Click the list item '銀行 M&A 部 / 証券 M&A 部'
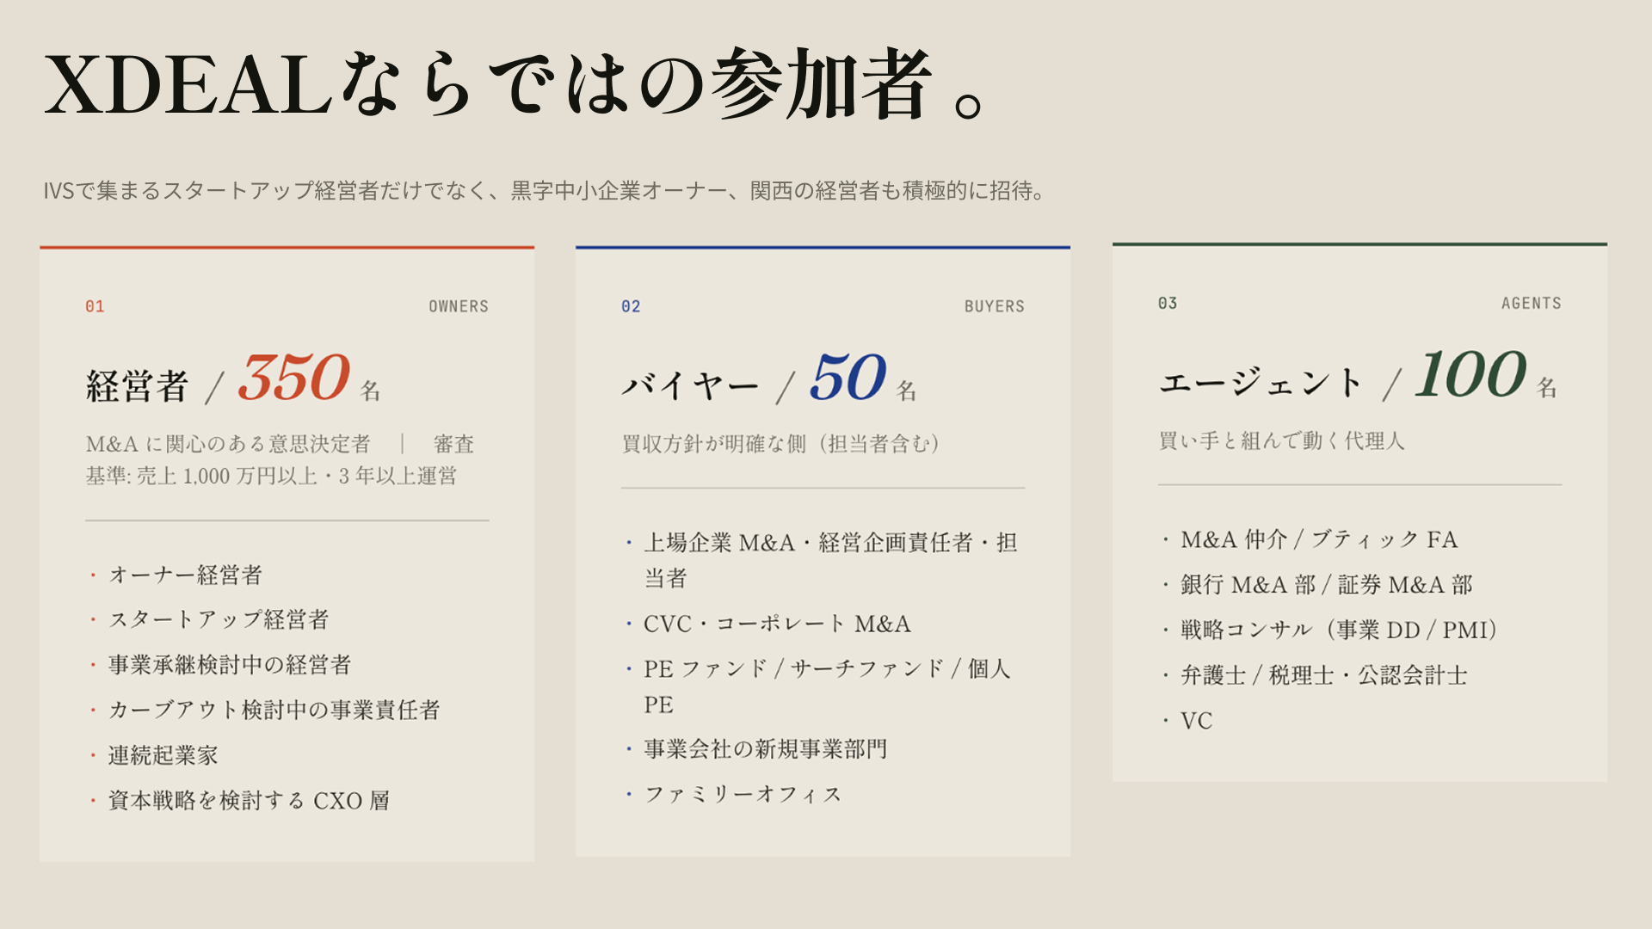Image resolution: width=1652 pixels, height=929 pixels. point(1327,585)
